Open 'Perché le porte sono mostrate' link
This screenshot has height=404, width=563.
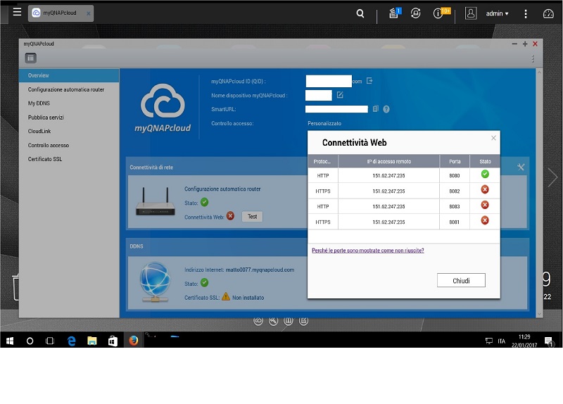[x=367, y=250]
